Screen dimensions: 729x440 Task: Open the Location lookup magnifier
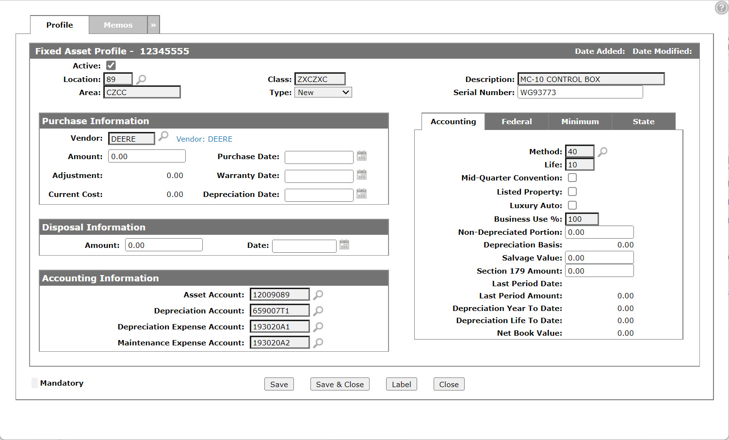click(141, 79)
